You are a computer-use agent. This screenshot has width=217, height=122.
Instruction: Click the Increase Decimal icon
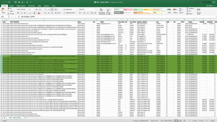pos(92,13)
